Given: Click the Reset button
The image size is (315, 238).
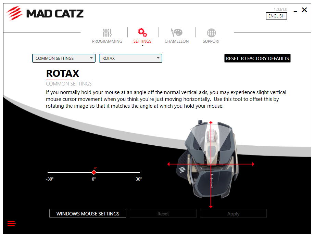Looking at the screenshot, I should (x=163, y=213).
